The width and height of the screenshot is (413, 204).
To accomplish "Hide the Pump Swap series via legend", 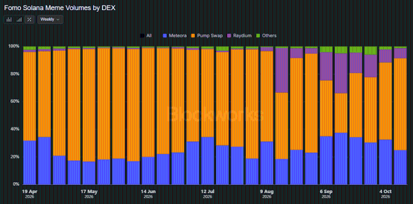I will click(207, 35).
